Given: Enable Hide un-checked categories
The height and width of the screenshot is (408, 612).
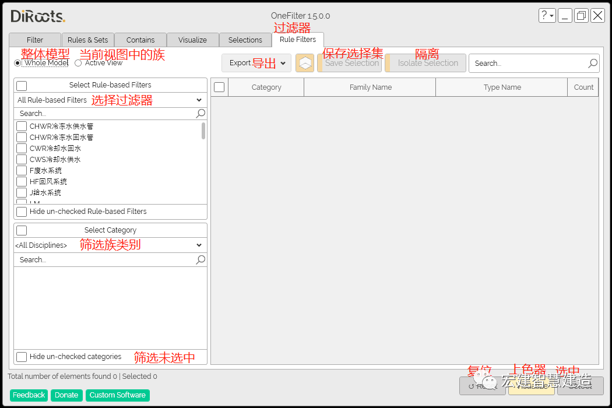Looking at the screenshot, I should 22,357.
